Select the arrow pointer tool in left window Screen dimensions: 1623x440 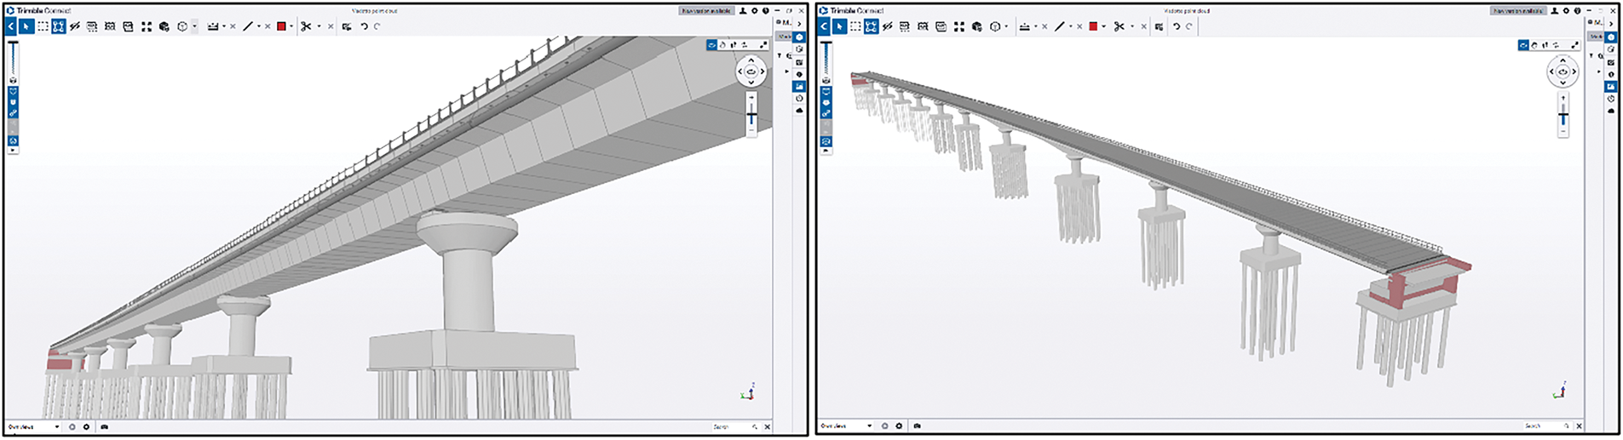(26, 26)
